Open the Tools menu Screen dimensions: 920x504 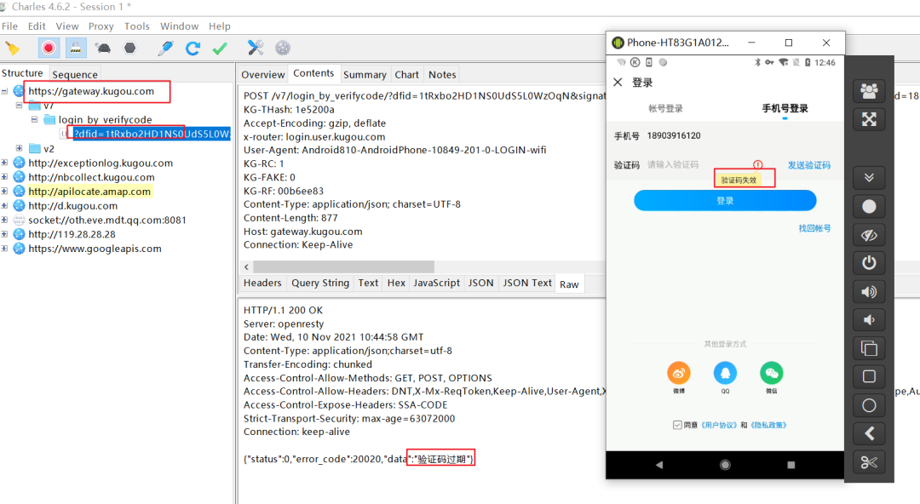tap(136, 26)
